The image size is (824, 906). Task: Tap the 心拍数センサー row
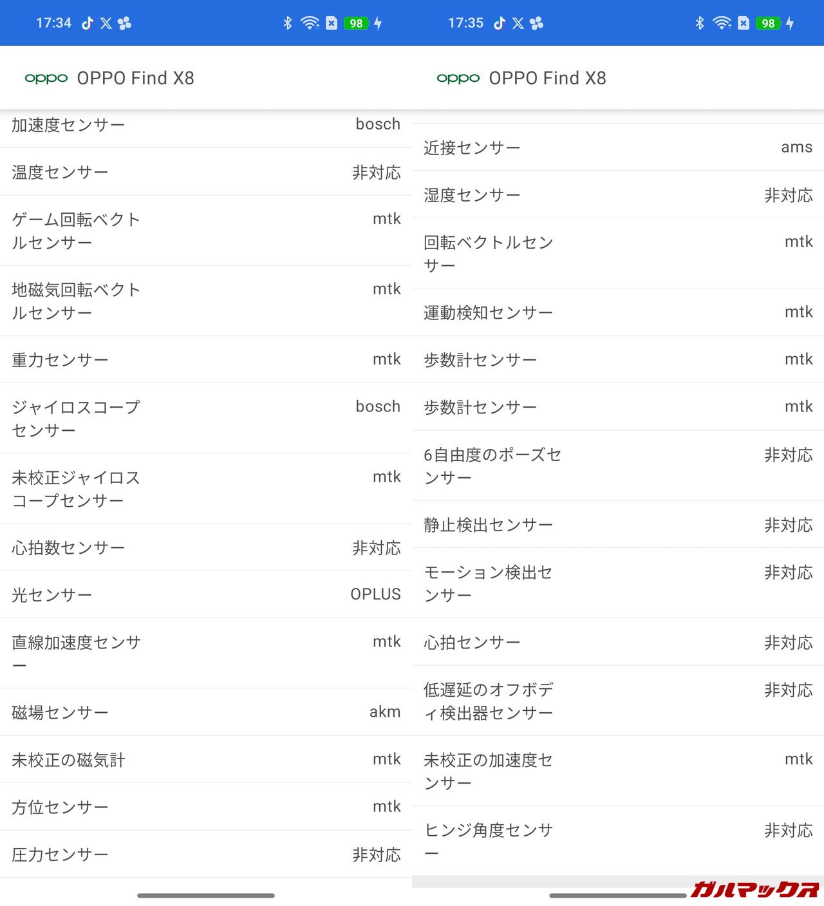click(206, 547)
